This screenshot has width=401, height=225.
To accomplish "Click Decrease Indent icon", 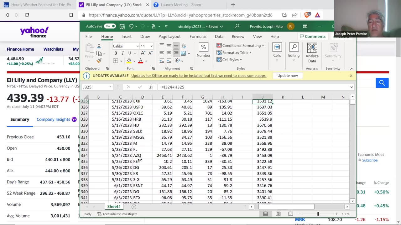I will [162, 61].
